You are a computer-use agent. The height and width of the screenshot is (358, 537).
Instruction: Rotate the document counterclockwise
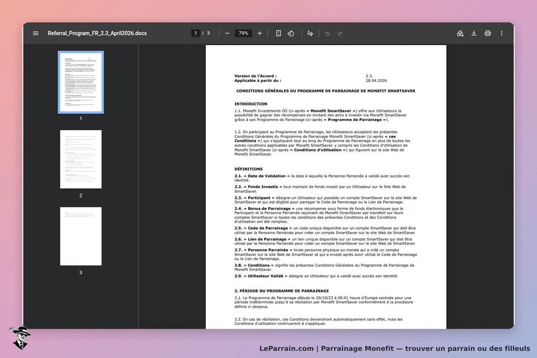pos(291,33)
